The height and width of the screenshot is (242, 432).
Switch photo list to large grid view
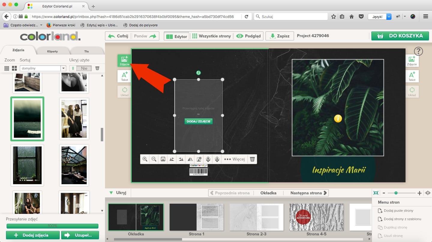[14, 68]
